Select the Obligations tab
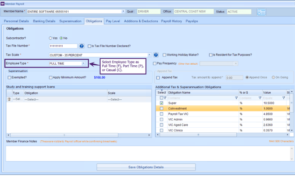295x178 pixels. coord(94,21)
